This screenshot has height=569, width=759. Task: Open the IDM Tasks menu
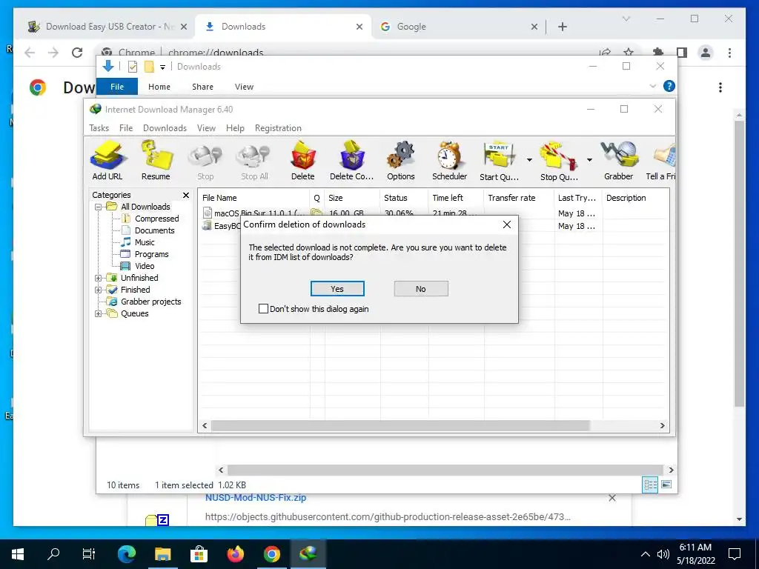coord(99,128)
